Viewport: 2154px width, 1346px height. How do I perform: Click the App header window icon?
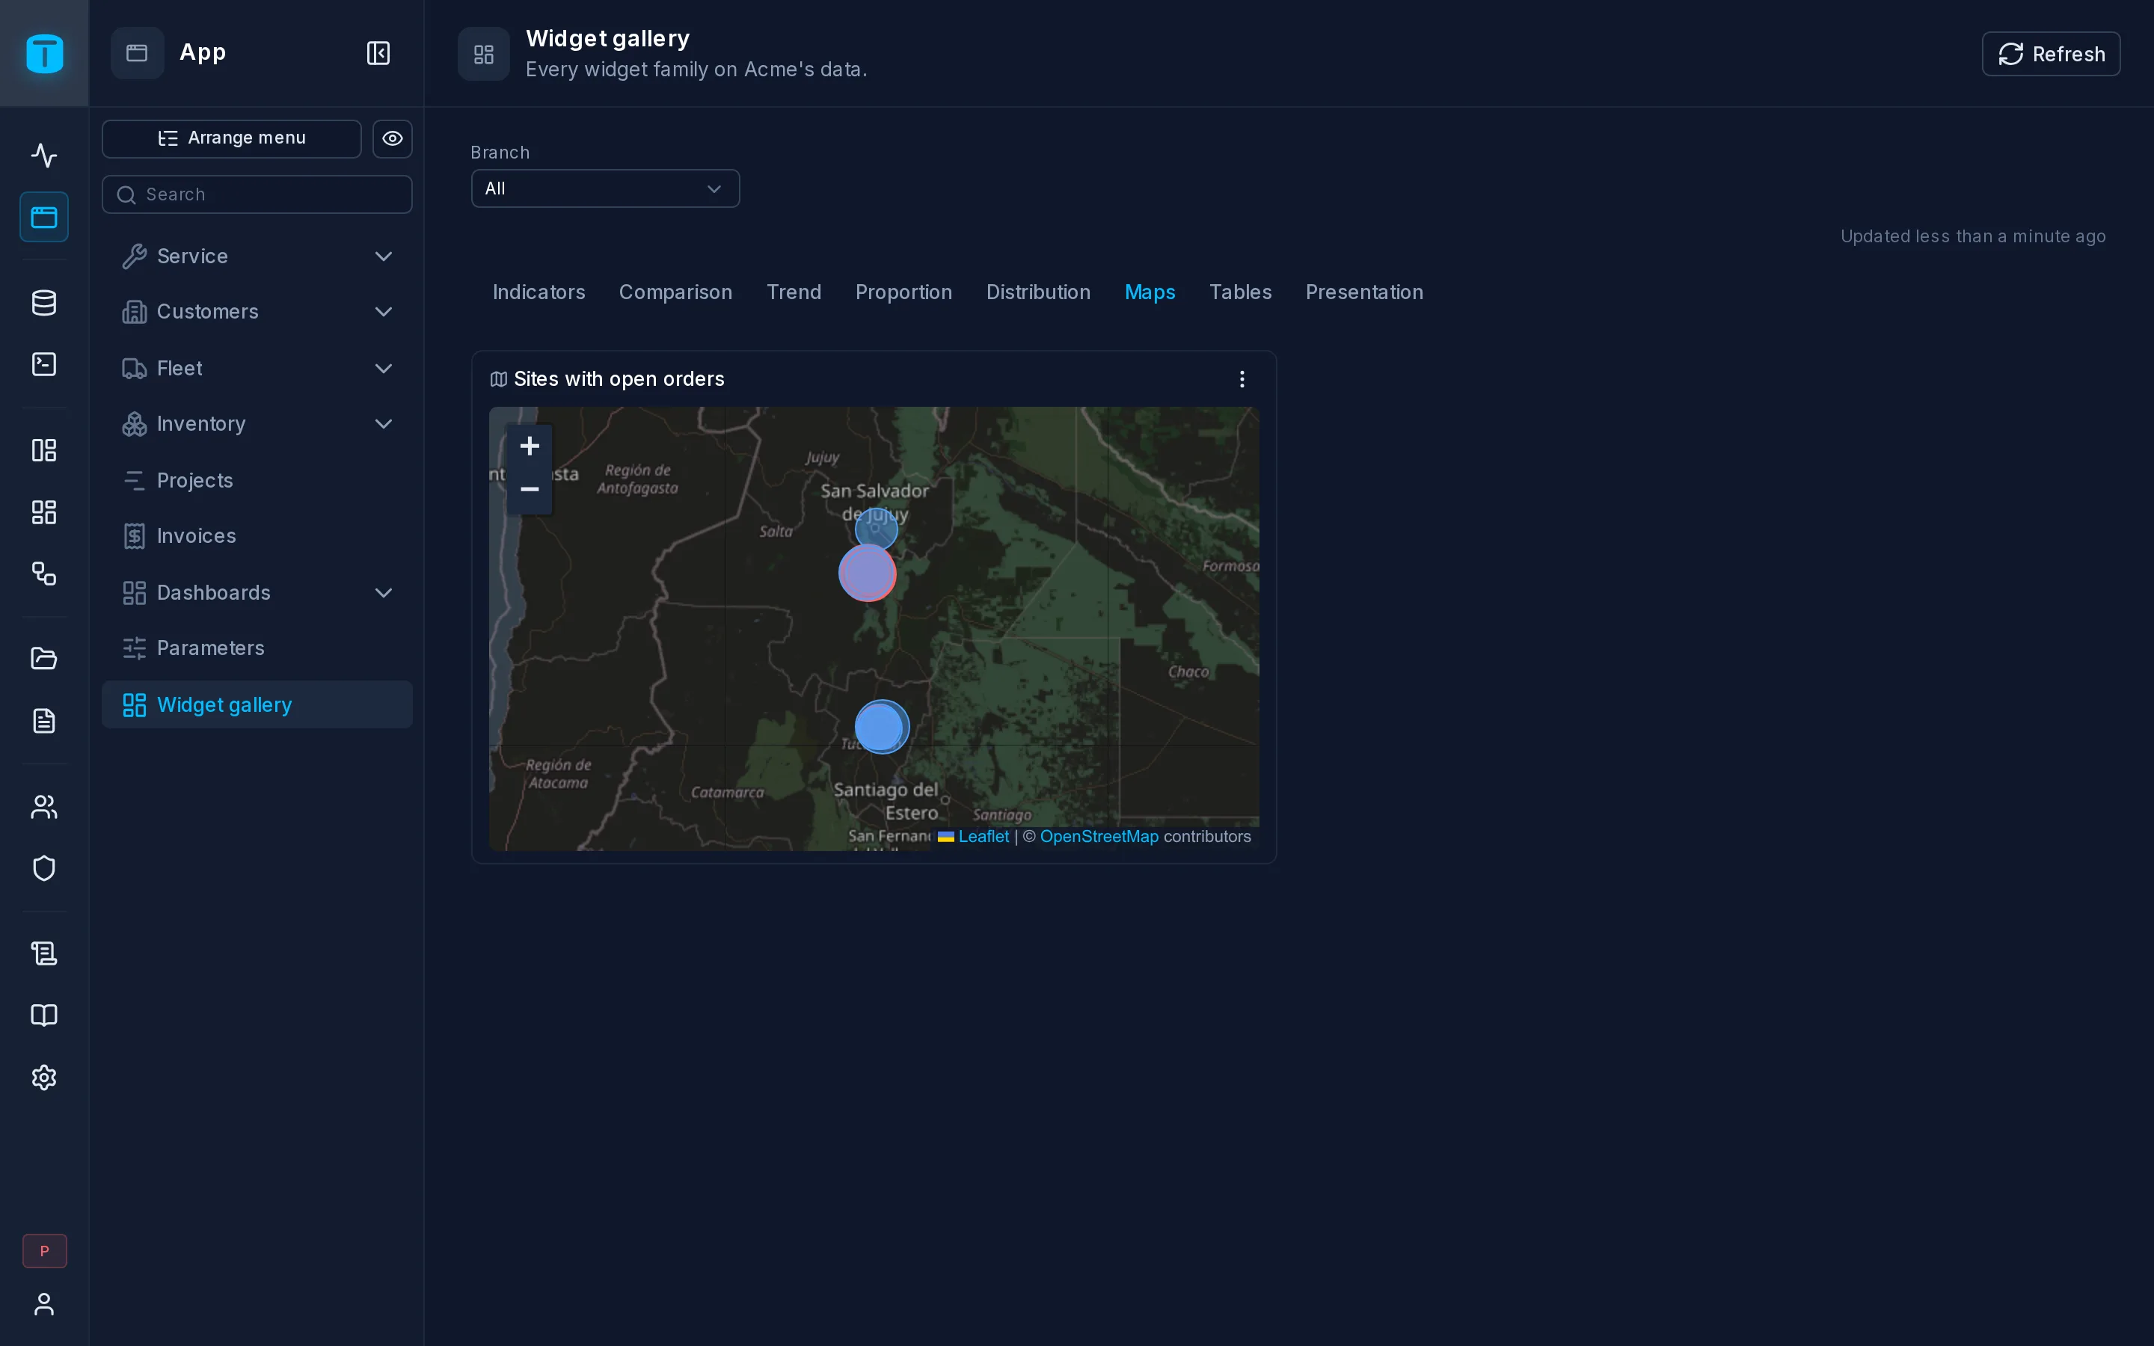137,53
